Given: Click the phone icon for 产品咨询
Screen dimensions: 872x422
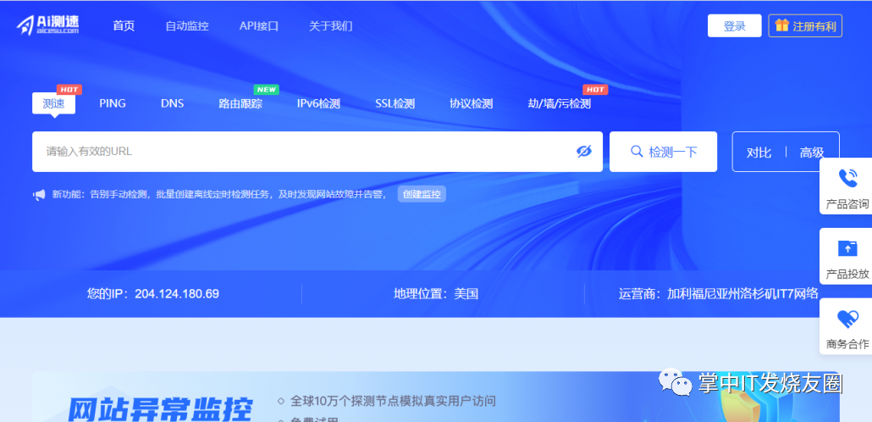Looking at the screenshot, I should 847,178.
